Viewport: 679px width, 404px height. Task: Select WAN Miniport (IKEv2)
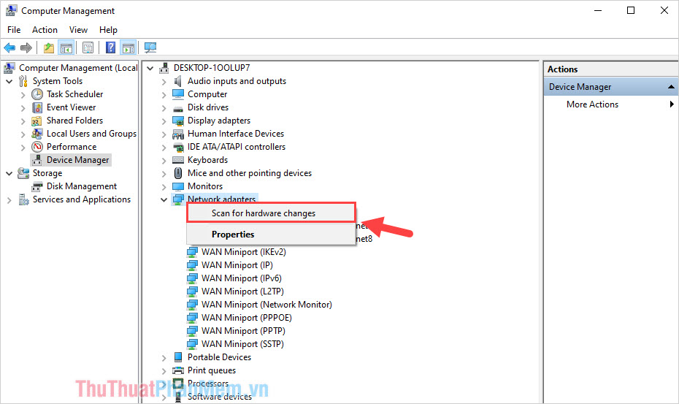point(243,252)
